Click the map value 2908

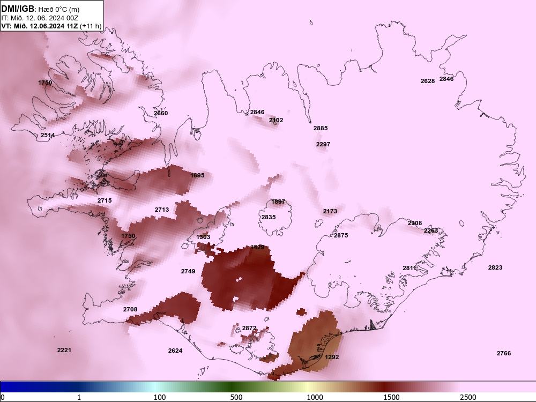tap(415, 223)
